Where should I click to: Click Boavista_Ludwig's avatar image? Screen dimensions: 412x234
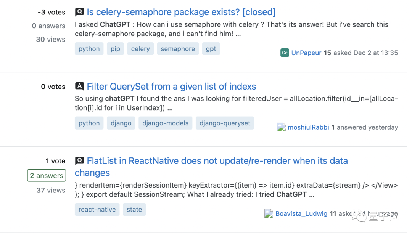269,213
